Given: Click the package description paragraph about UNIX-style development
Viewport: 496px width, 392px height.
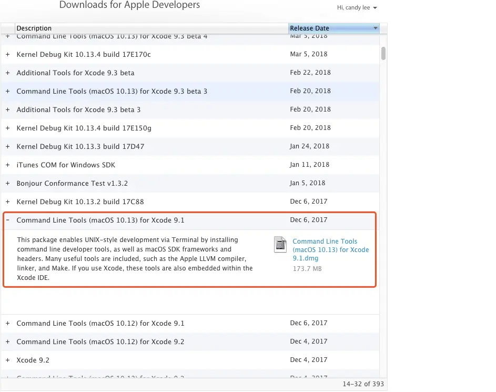Looking at the screenshot, I should [x=135, y=258].
